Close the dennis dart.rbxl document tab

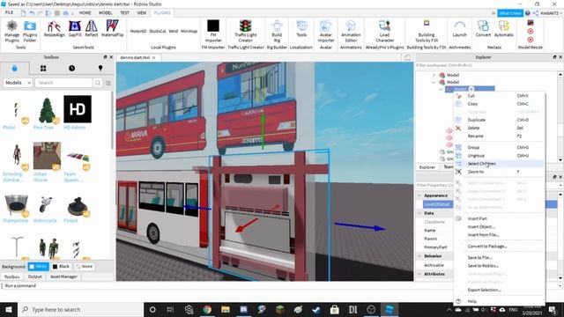click(154, 57)
